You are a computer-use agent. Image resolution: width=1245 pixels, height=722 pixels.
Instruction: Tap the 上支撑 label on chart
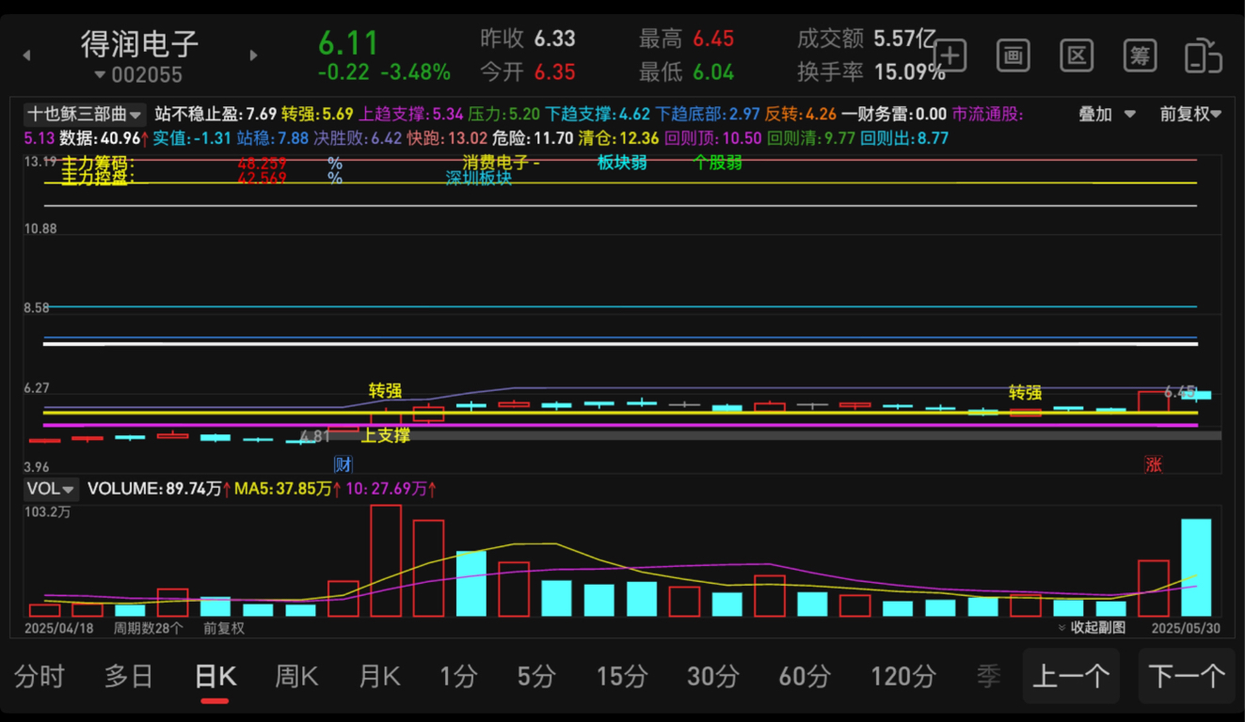(x=386, y=435)
